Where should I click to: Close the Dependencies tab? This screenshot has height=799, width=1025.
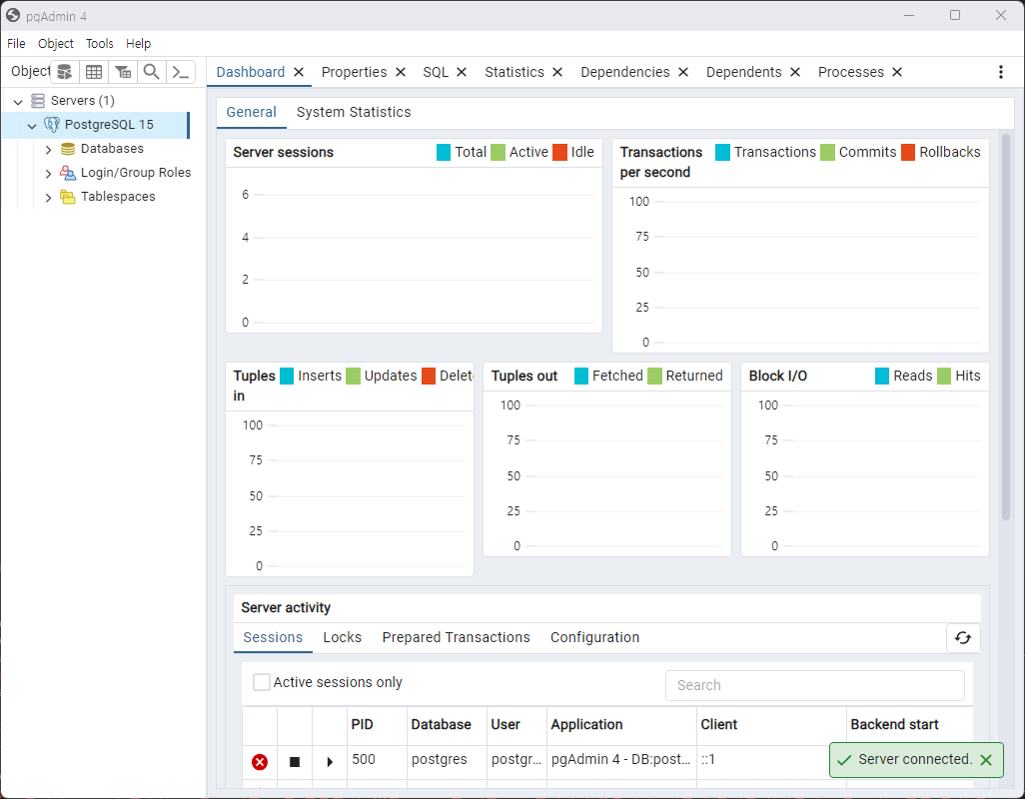(x=683, y=72)
